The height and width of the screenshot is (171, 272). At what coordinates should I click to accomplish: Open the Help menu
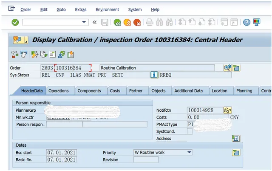click(155, 9)
